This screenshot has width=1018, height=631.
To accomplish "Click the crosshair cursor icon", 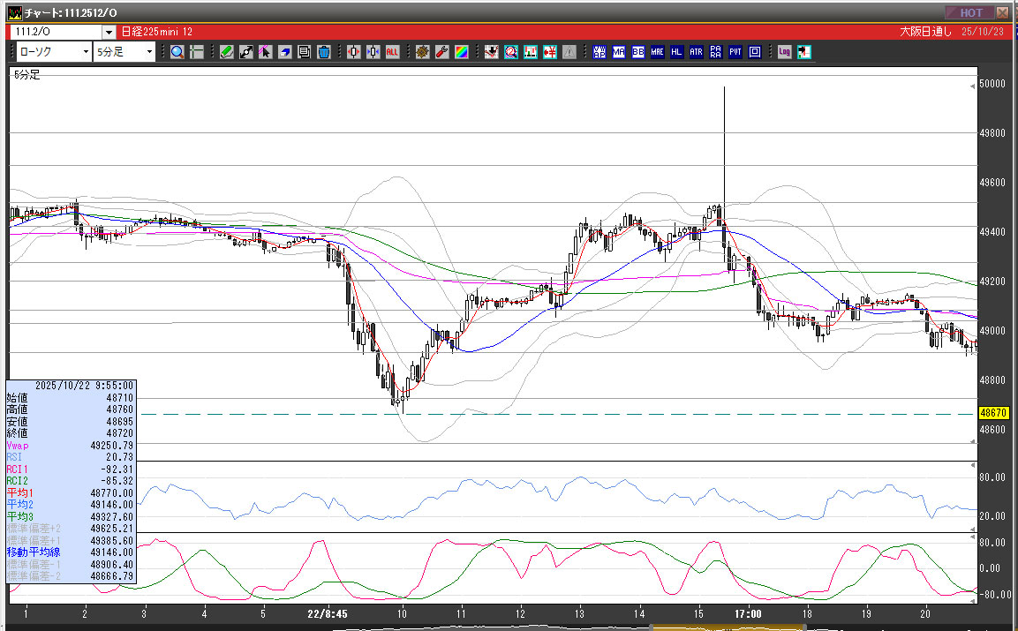I will [x=196, y=52].
